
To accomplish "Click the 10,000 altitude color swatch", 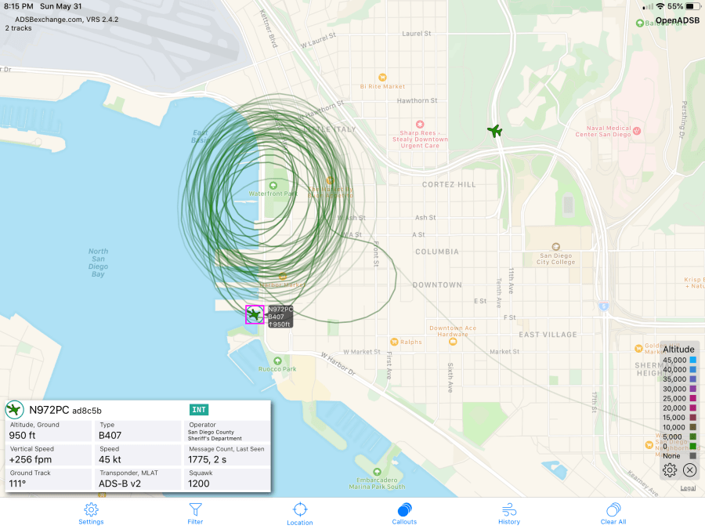I will (x=692, y=427).
